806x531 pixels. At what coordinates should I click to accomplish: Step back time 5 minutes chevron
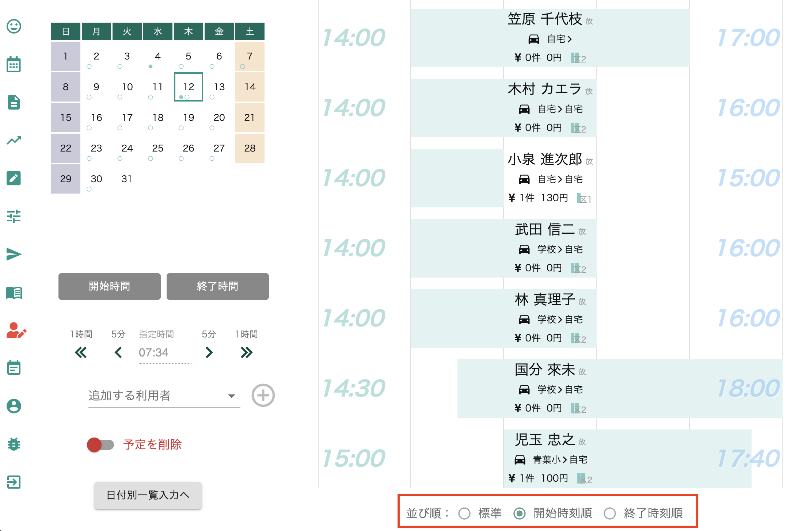click(118, 352)
